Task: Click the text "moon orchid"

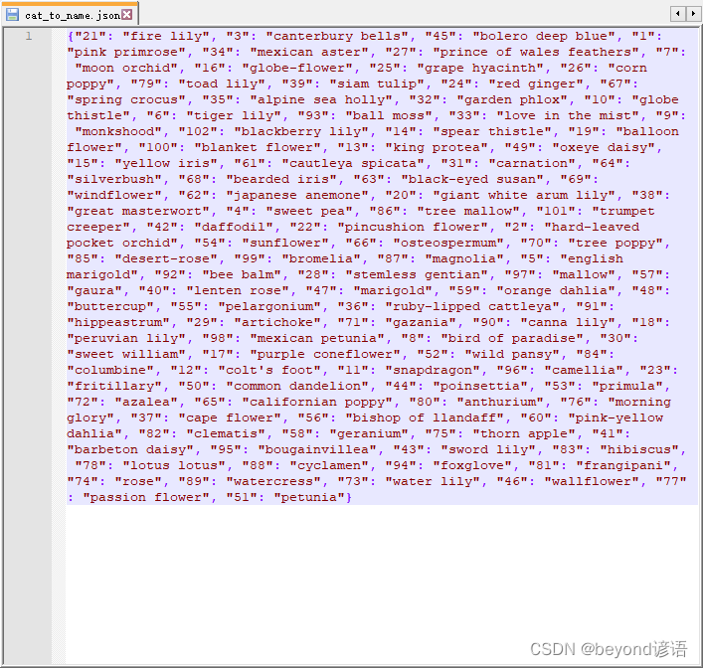Action: click(x=126, y=69)
